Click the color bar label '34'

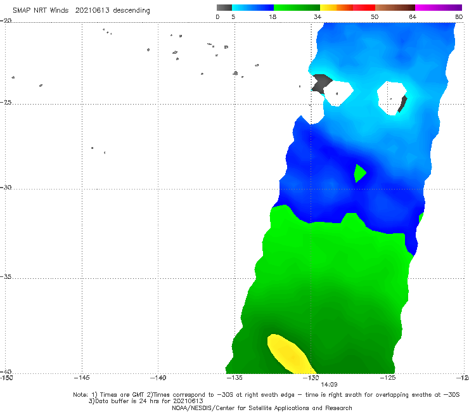[x=318, y=17]
